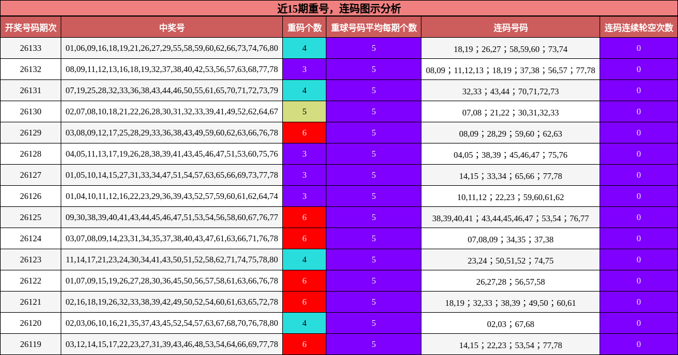Click winning numbers starting 09,30,38,39 for 26125
Image resolution: width=678 pixels, height=355 pixels.
172,217
